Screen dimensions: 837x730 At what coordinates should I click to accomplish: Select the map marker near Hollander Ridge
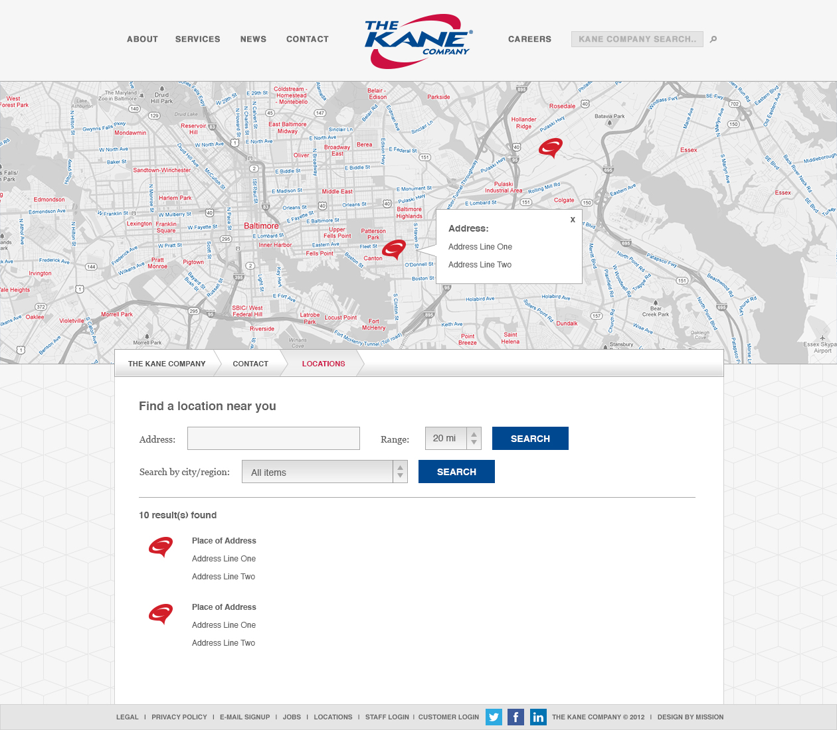pos(551,148)
